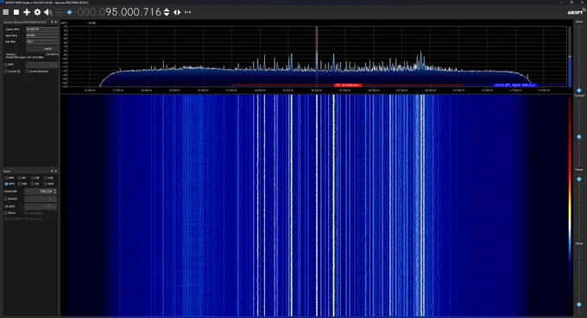Click the Ref dBm input field
The width and height of the screenshot is (587, 318).
tap(42, 41)
